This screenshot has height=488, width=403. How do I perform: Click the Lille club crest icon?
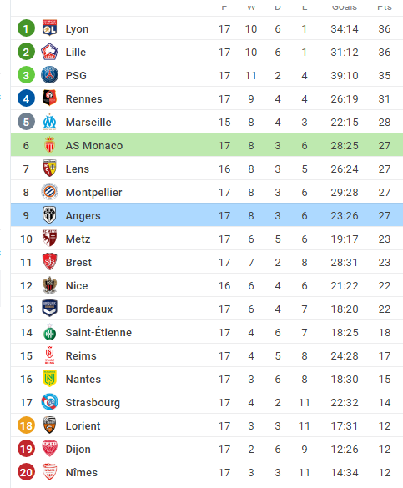(49, 52)
